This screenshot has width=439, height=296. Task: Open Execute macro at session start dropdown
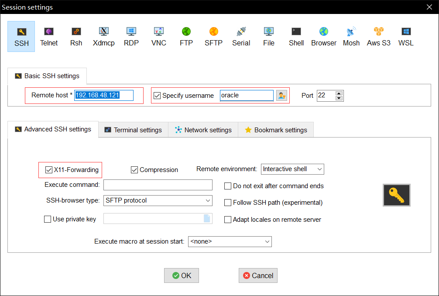click(x=230, y=241)
